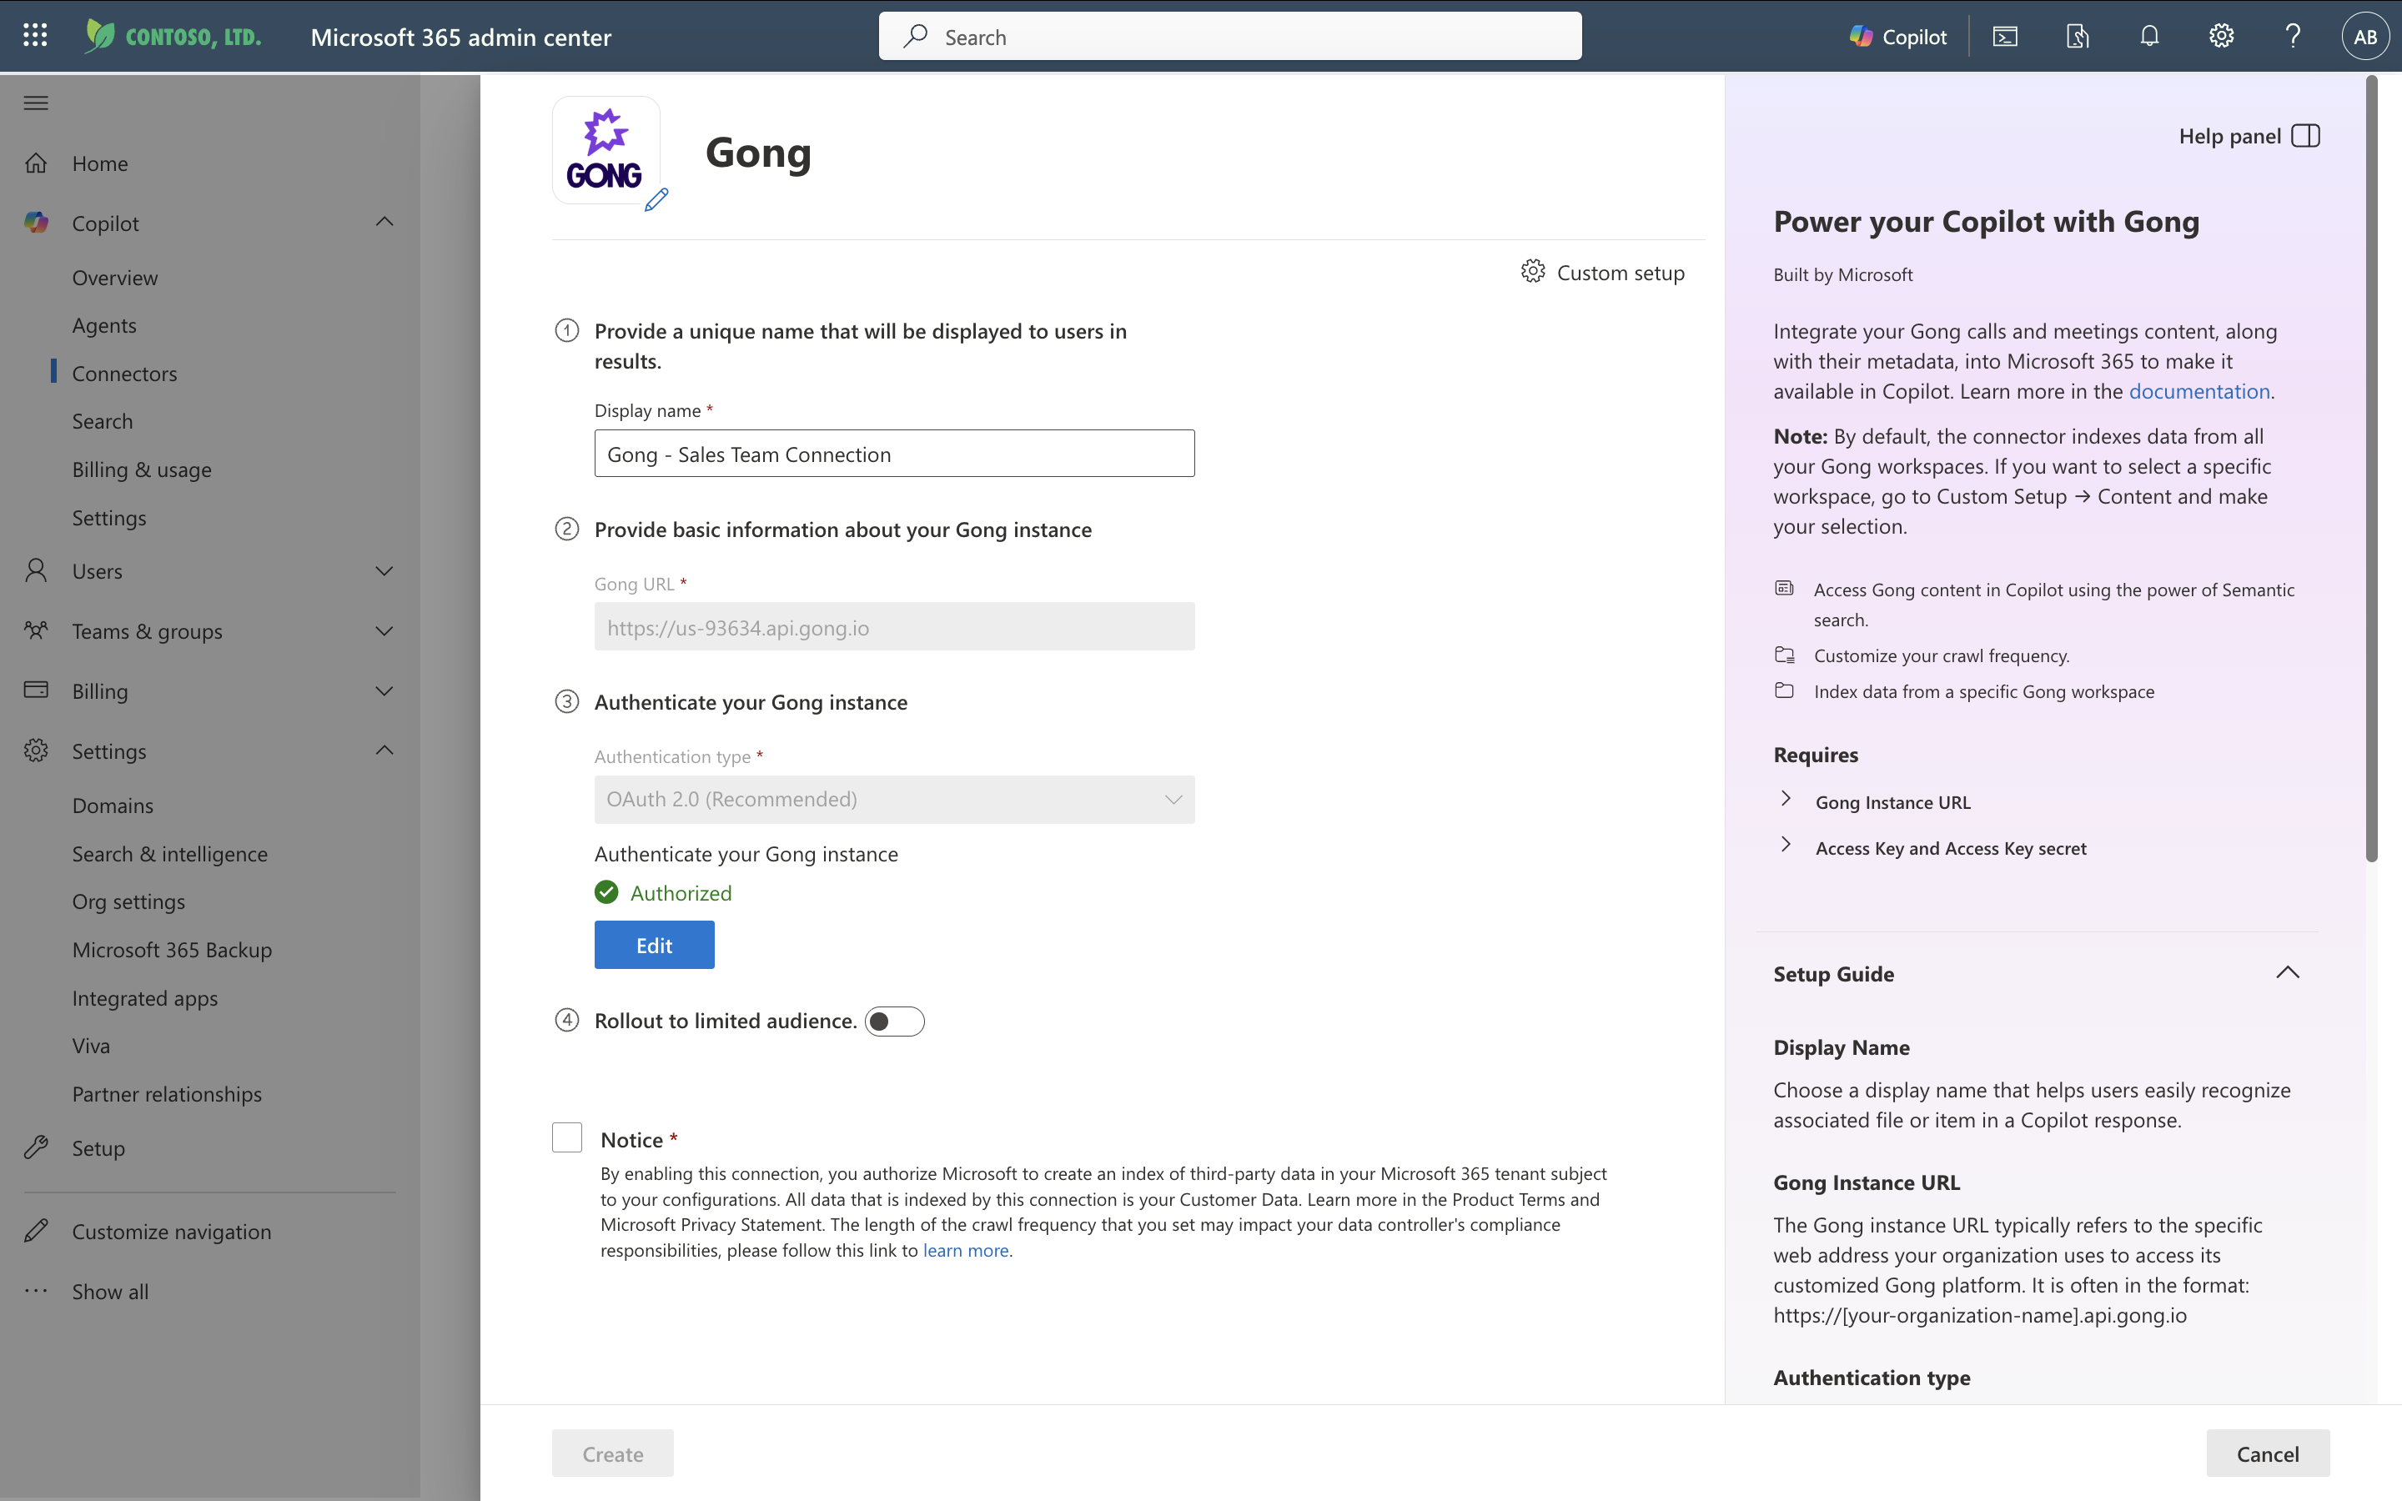Screen dimensions: 2402x1501
Task: Open the top-bar settings gear
Action: pyautogui.click(x=2220, y=36)
